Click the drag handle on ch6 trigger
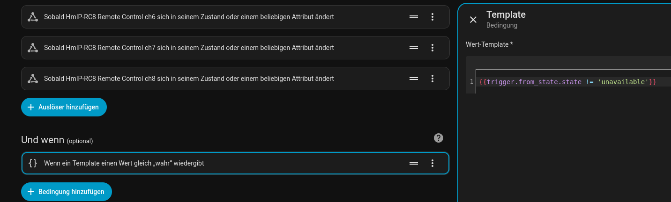The image size is (671, 202). pyautogui.click(x=414, y=17)
